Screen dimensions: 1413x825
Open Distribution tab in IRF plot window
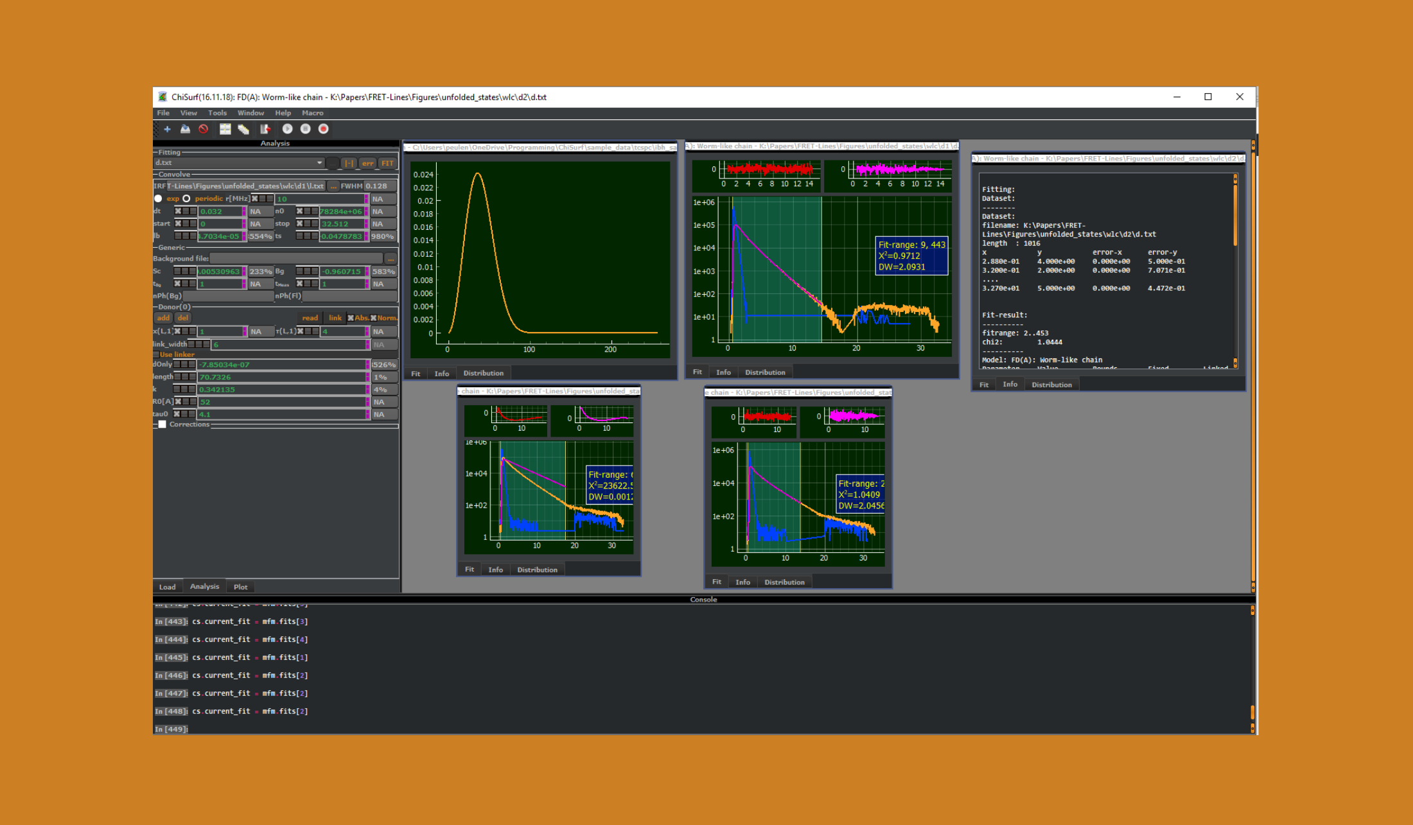[484, 373]
